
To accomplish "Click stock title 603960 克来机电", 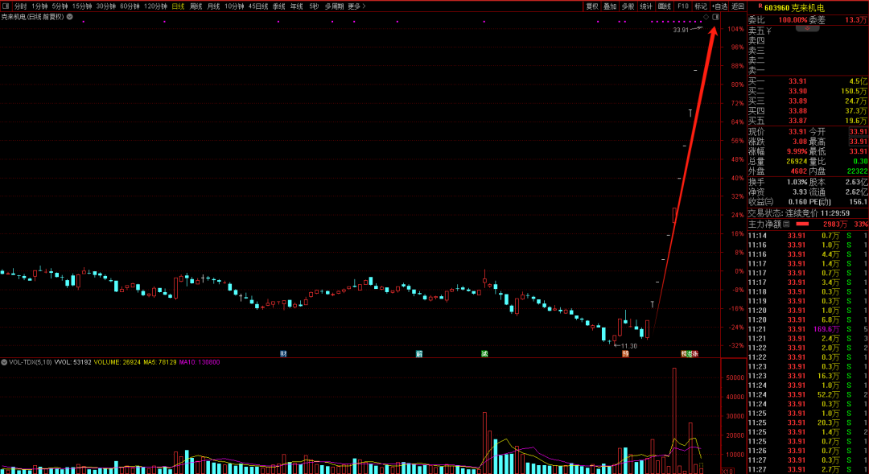I will click(794, 8).
